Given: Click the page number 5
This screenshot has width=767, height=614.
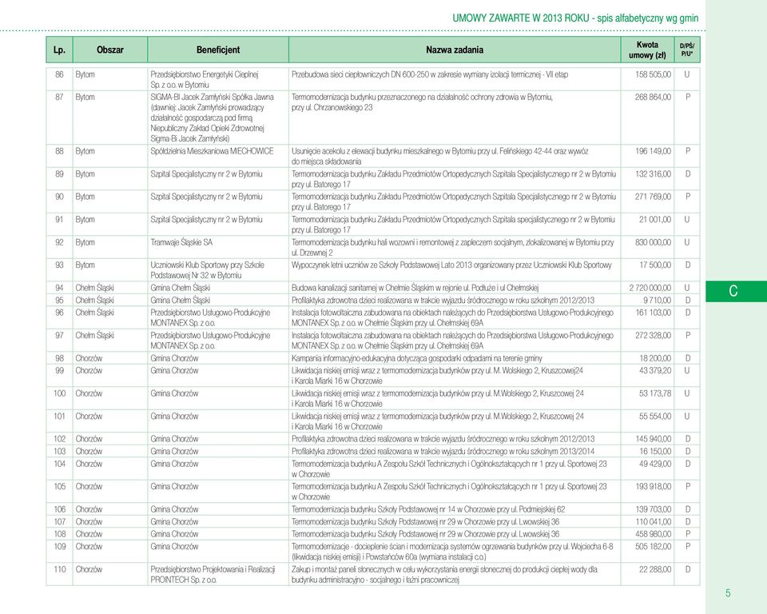Looking at the screenshot, I should pyautogui.click(x=728, y=593).
